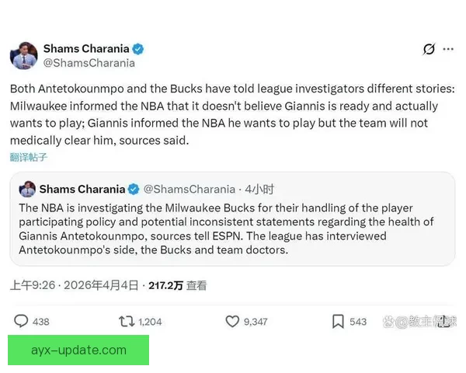Click the main author's blue verified badge
Screen dimensions: 466x373
tap(137, 48)
